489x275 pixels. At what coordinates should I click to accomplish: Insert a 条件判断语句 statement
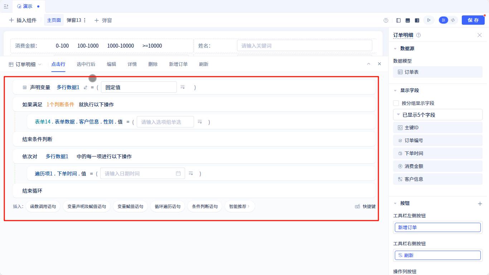[204, 206]
